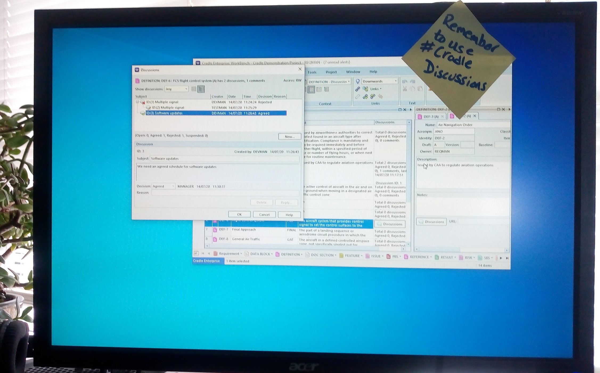Click the URL field in the form
The image size is (600, 373).
click(x=483, y=221)
